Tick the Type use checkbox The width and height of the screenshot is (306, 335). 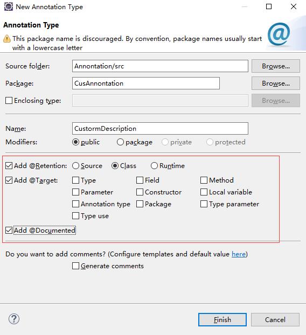point(75,216)
